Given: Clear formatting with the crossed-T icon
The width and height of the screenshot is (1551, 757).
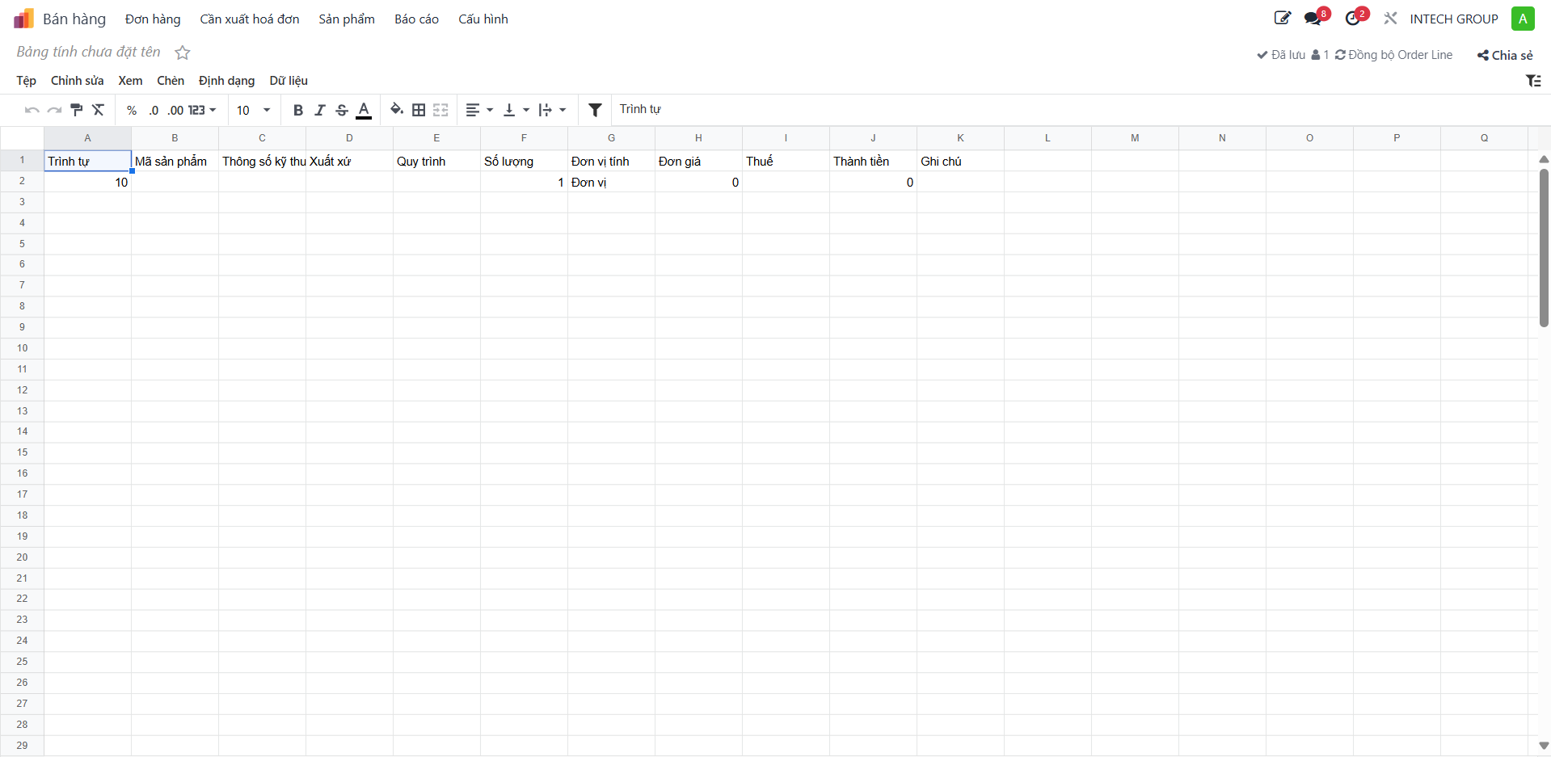Looking at the screenshot, I should click(99, 110).
